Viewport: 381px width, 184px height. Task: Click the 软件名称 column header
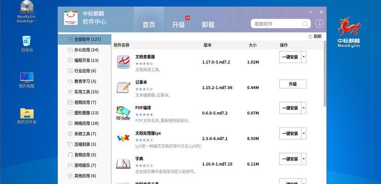tap(121, 45)
